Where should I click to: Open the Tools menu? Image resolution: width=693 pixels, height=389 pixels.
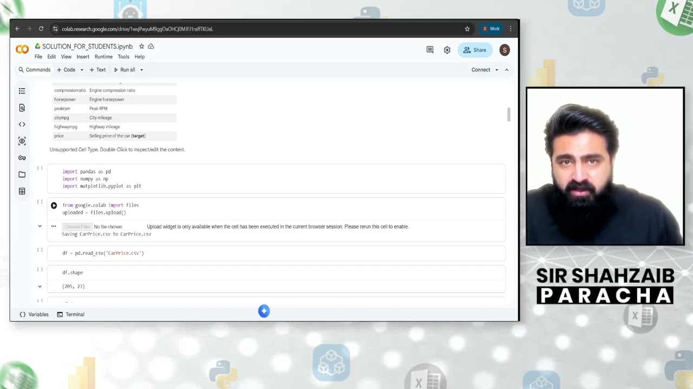pos(123,57)
